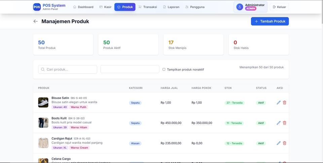Screen dimensions: 323x163
Task: Click the blue POS logo icon
Action: point(37,7)
